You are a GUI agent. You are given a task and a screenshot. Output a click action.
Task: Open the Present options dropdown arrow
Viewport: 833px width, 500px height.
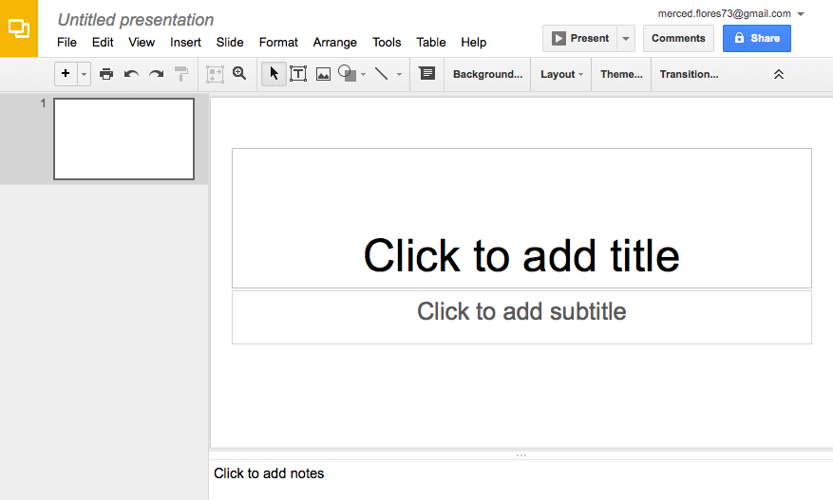pos(626,38)
